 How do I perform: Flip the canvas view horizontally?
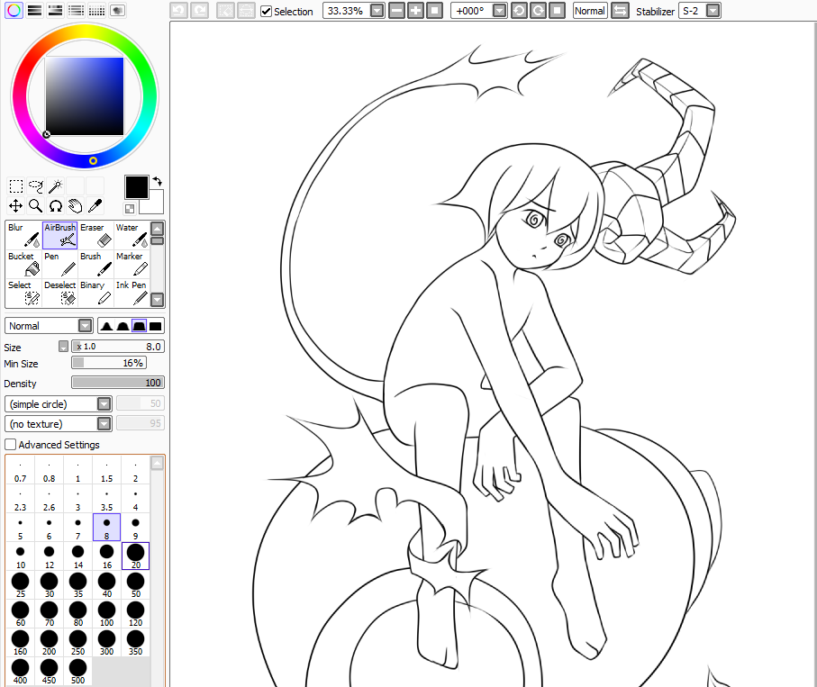pyautogui.click(x=620, y=11)
